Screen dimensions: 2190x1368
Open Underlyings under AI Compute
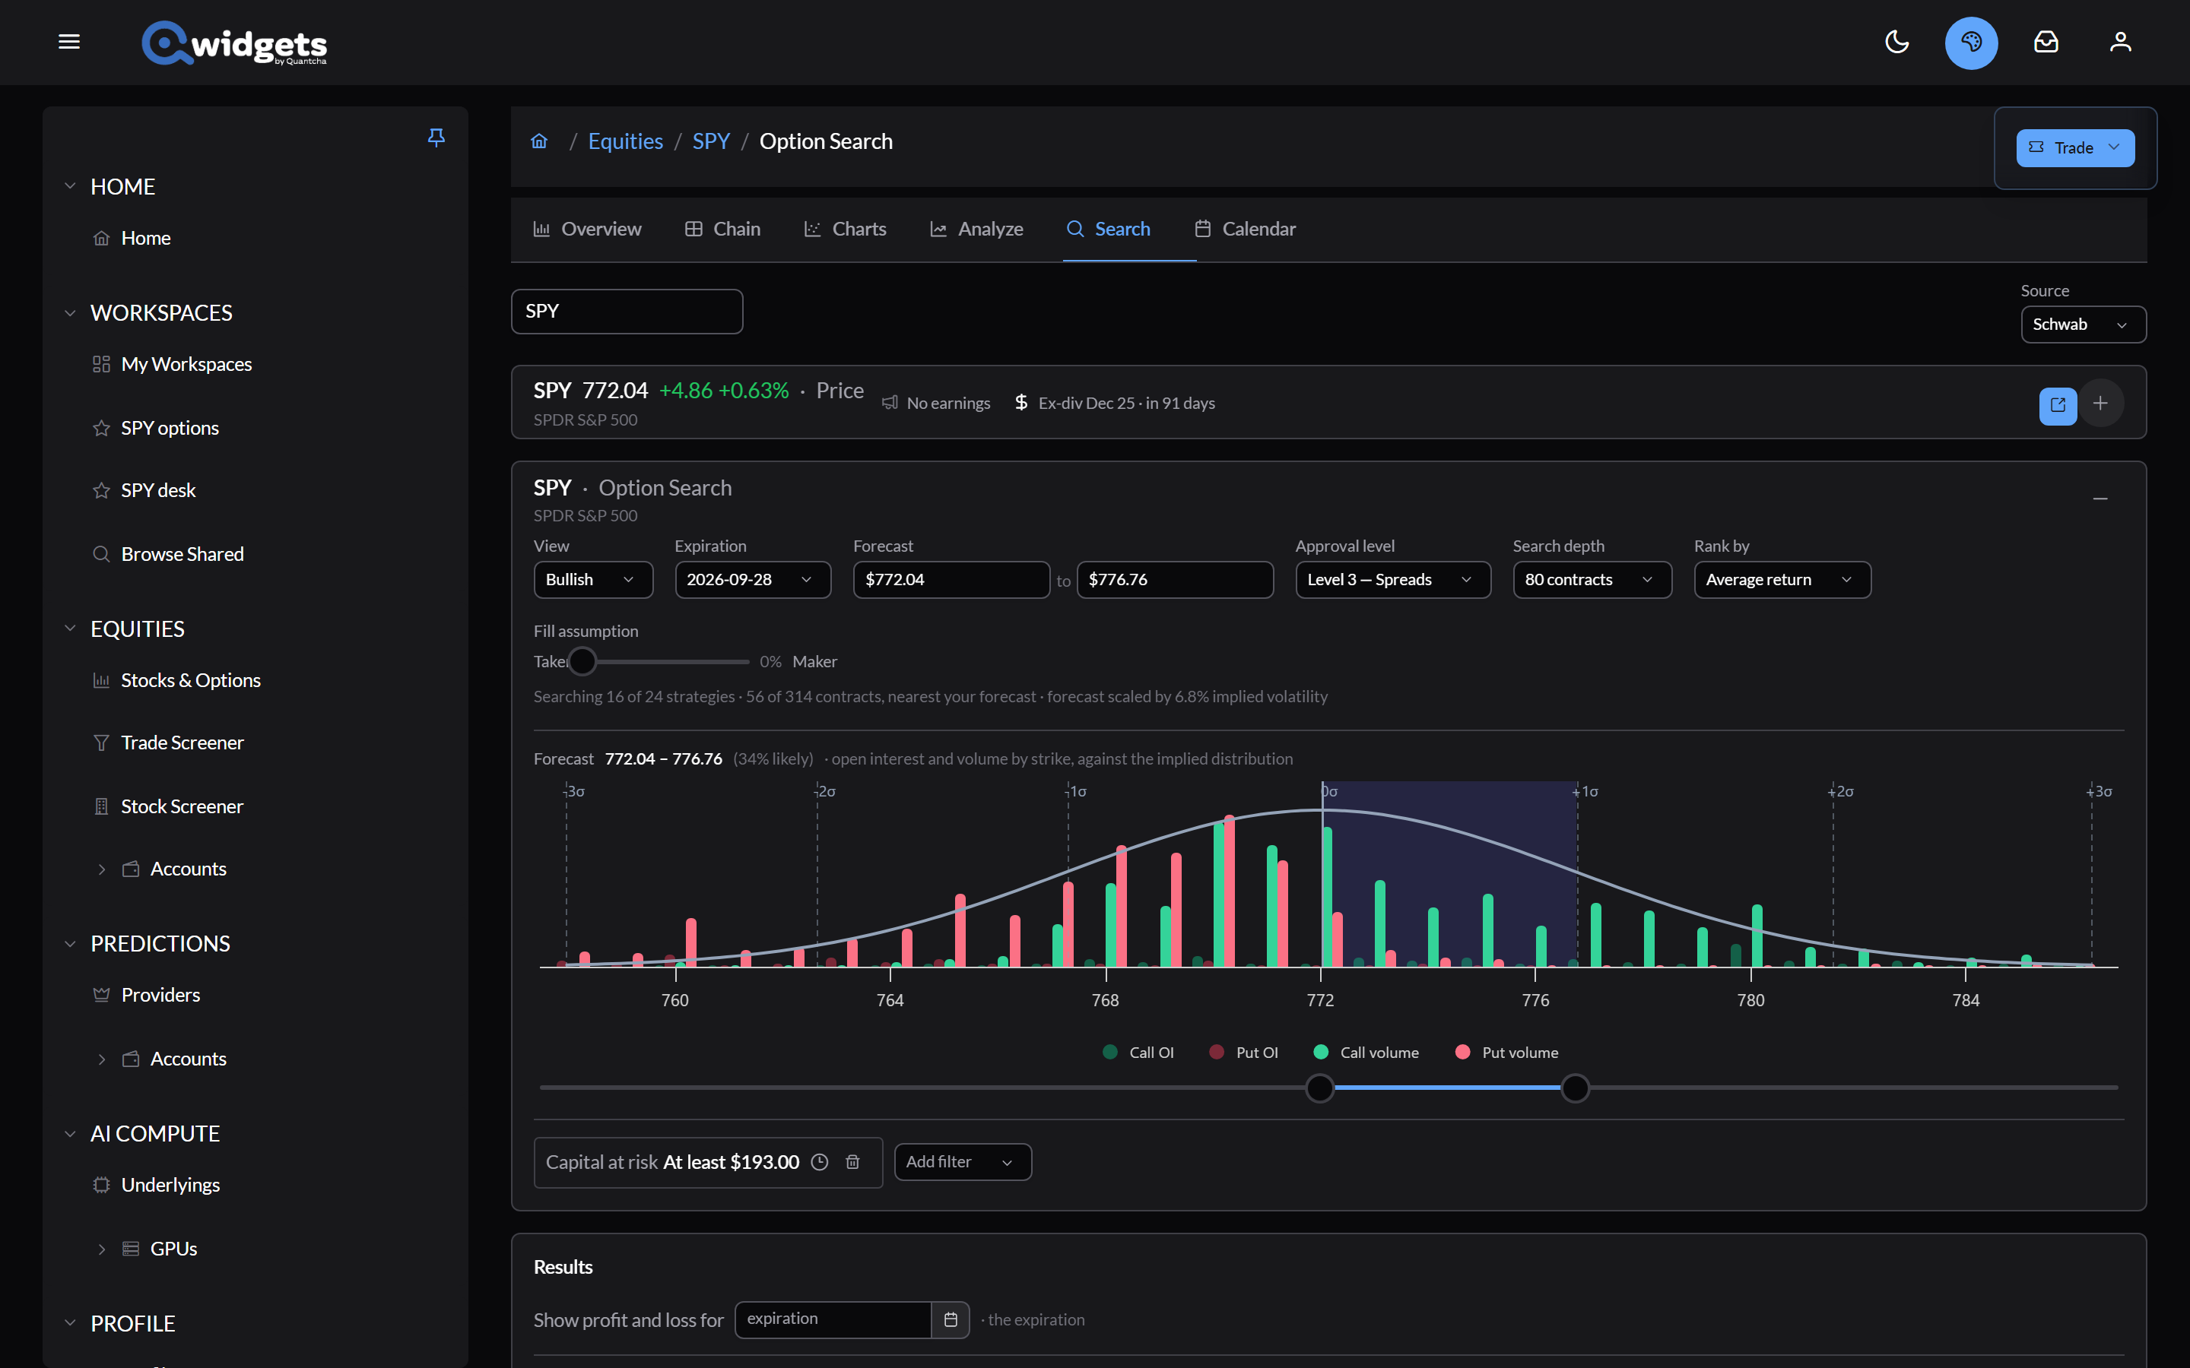(170, 1186)
